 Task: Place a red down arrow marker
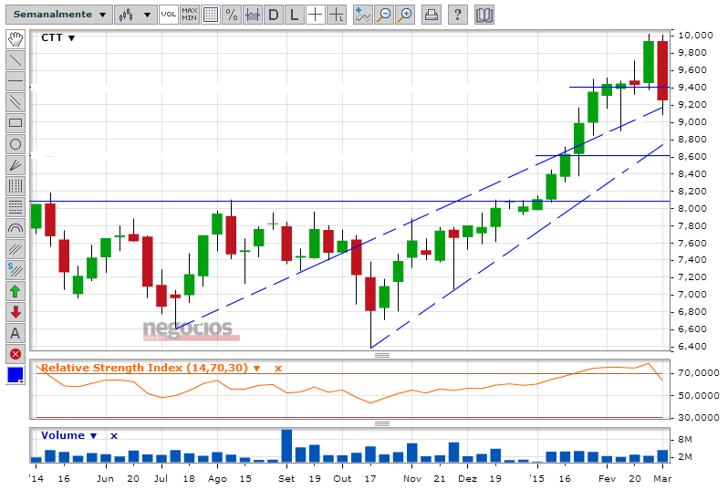16,312
